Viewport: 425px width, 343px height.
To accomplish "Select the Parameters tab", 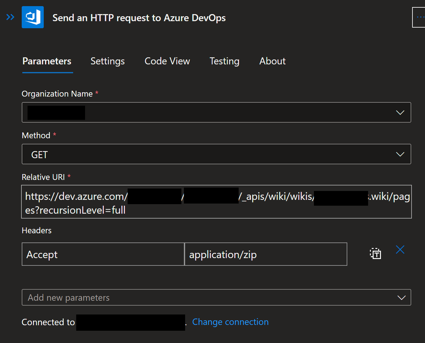I will tap(47, 61).
